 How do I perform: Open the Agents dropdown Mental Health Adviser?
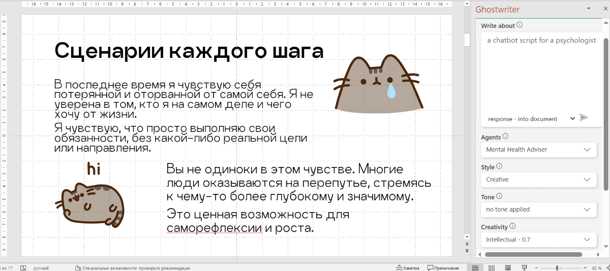pos(538,150)
